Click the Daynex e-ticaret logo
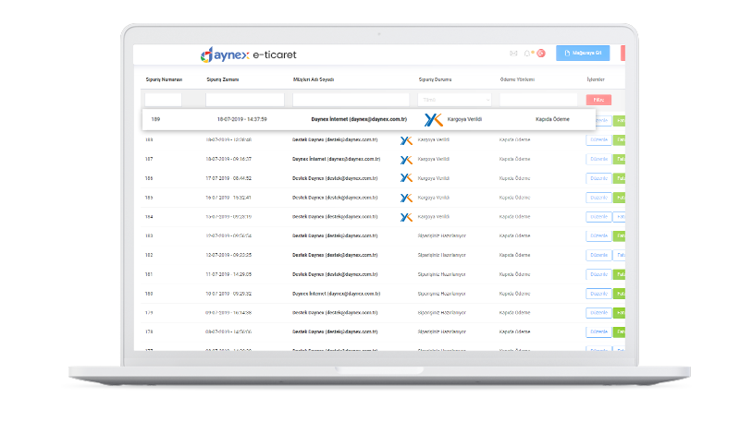The image size is (740, 434). pos(248,54)
